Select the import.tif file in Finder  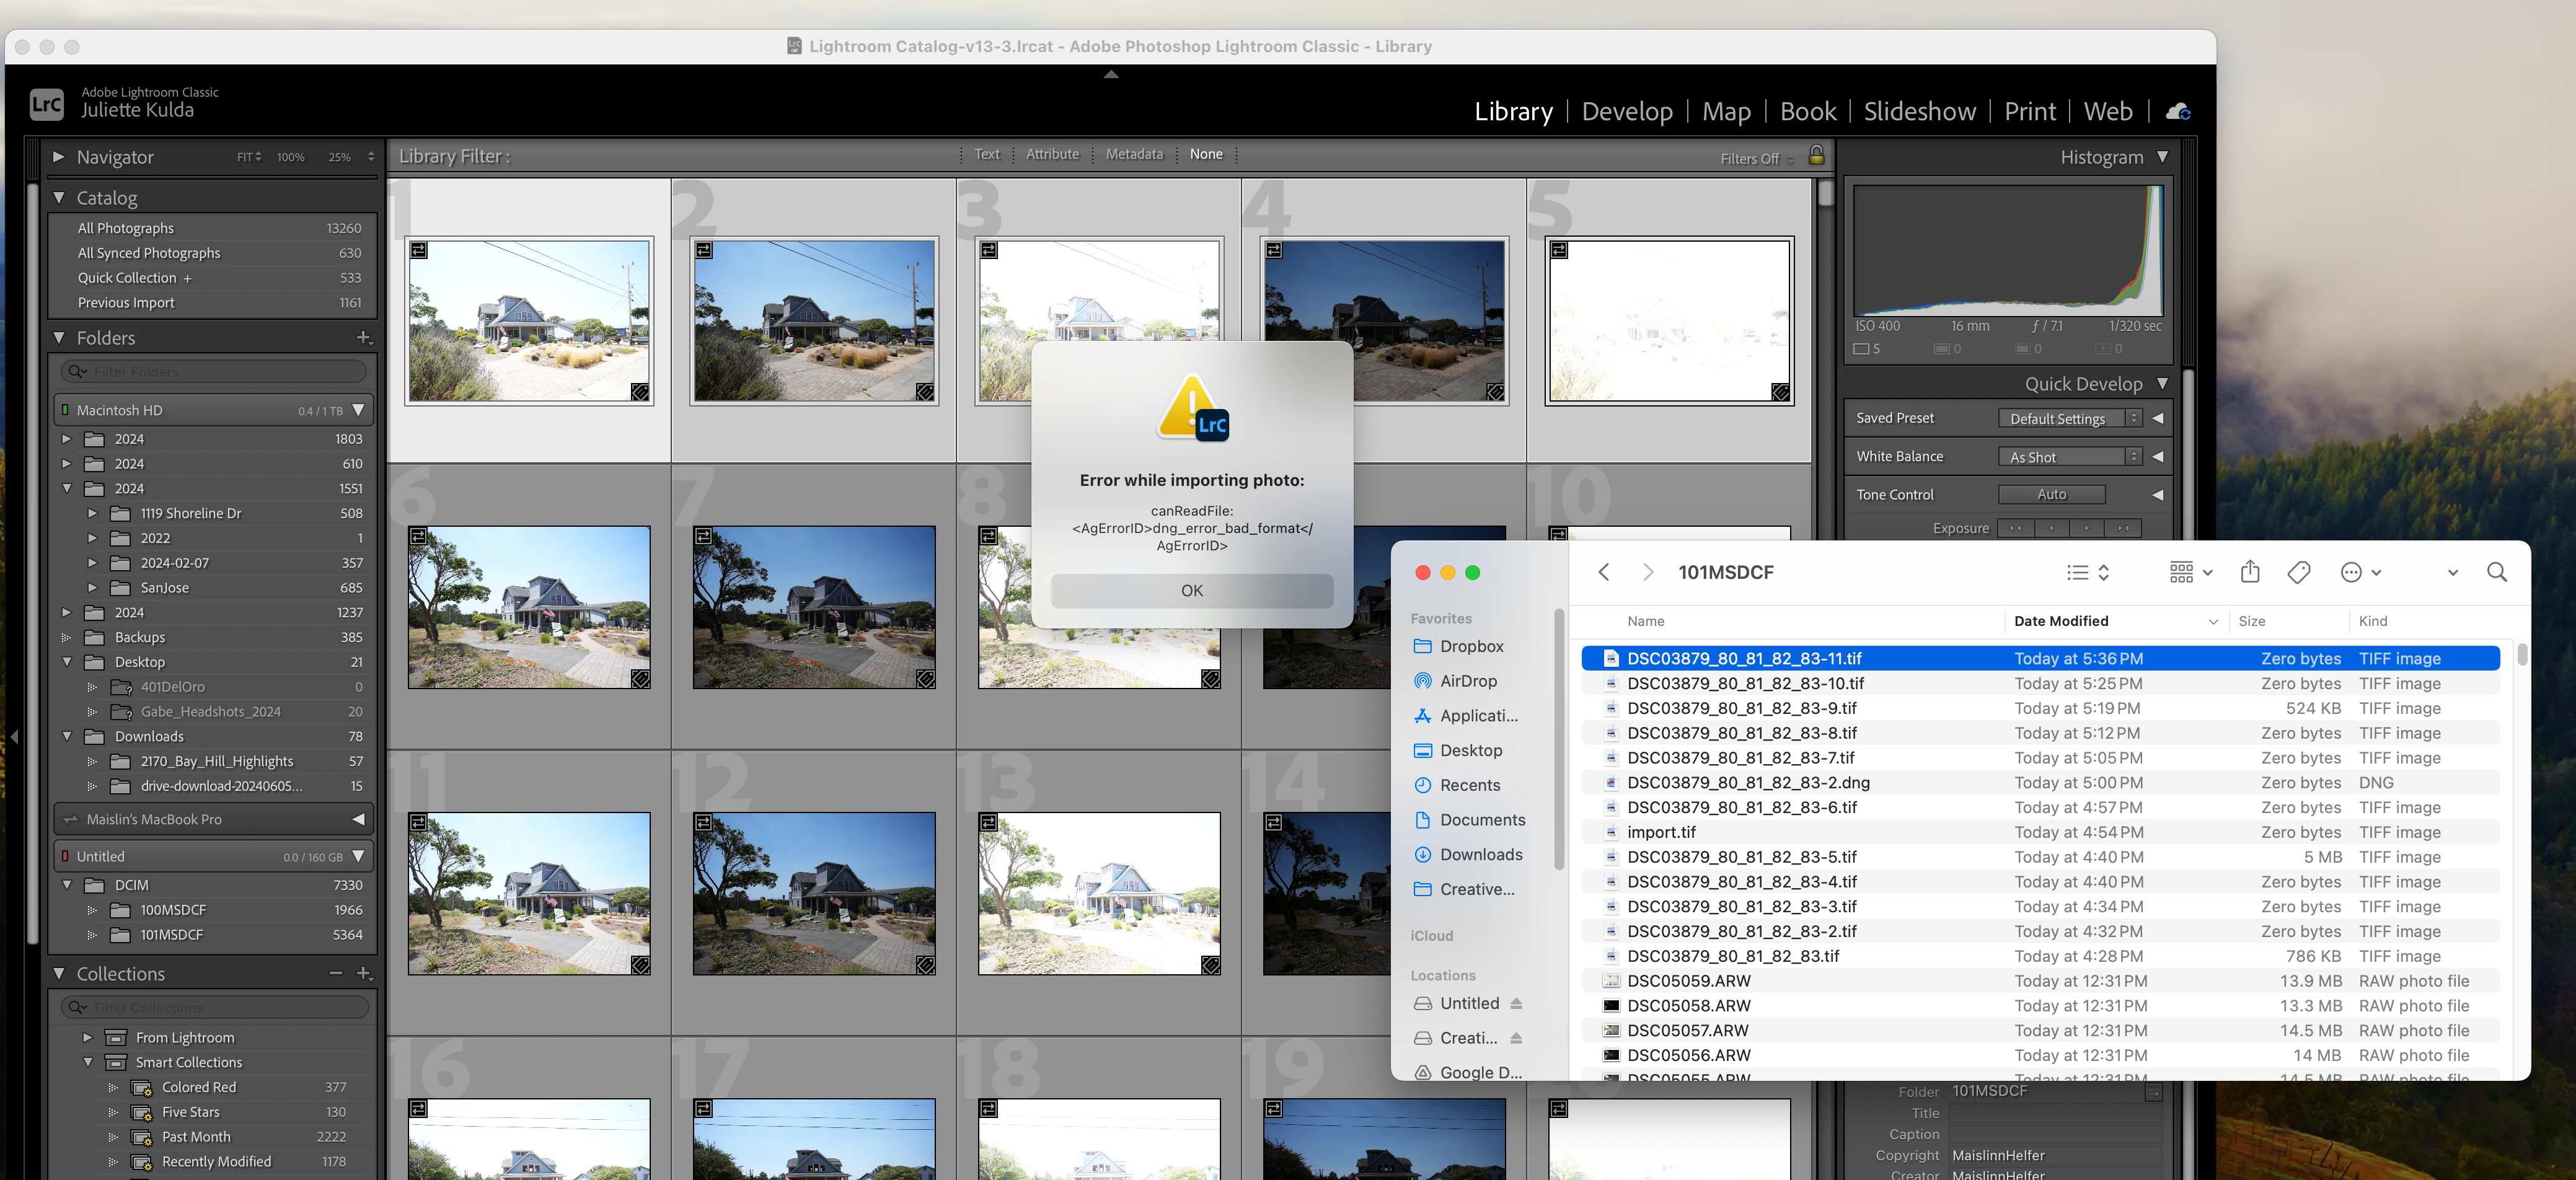(1660, 832)
